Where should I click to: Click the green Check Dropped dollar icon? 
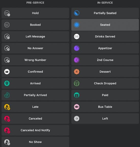point(77,83)
